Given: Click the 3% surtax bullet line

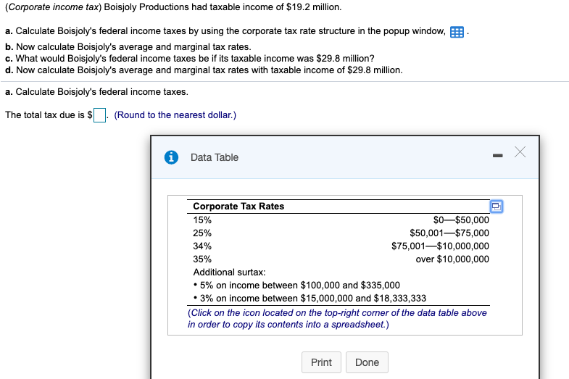Looking at the screenshot, I should pos(310,299).
